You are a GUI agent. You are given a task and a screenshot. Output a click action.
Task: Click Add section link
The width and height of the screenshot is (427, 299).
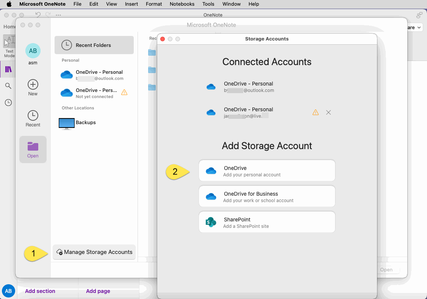(40, 291)
